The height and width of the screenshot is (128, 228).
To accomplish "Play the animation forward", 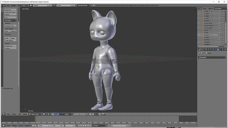I will click(86, 126).
